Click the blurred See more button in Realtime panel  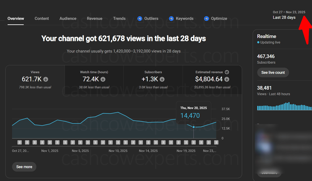pos(269,173)
